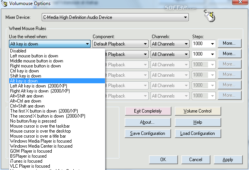
Task: Open second row All Channels dropdown
Action: [170, 54]
